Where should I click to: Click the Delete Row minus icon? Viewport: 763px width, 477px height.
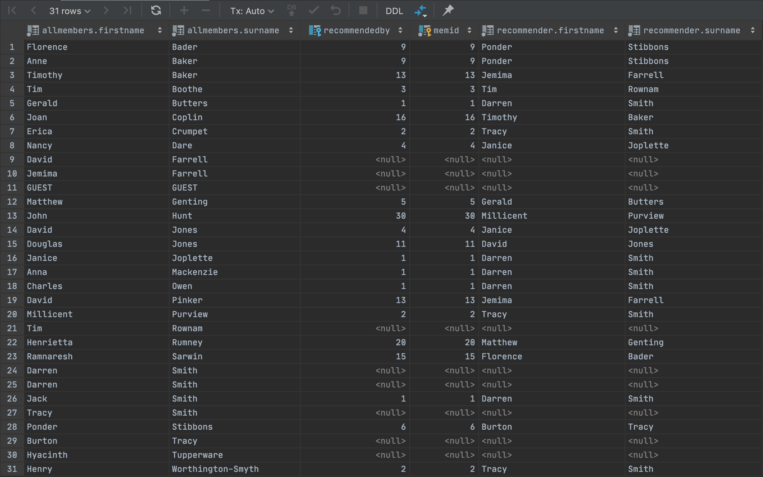point(206,11)
